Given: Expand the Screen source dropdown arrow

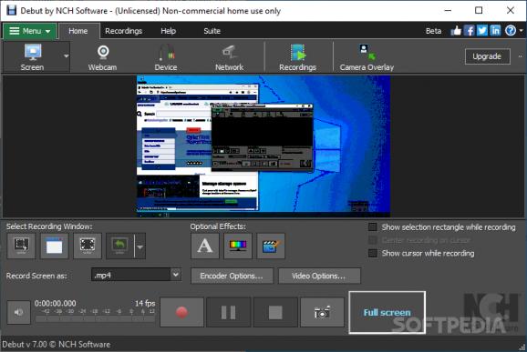Looking at the screenshot, I should (x=67, y=56).
